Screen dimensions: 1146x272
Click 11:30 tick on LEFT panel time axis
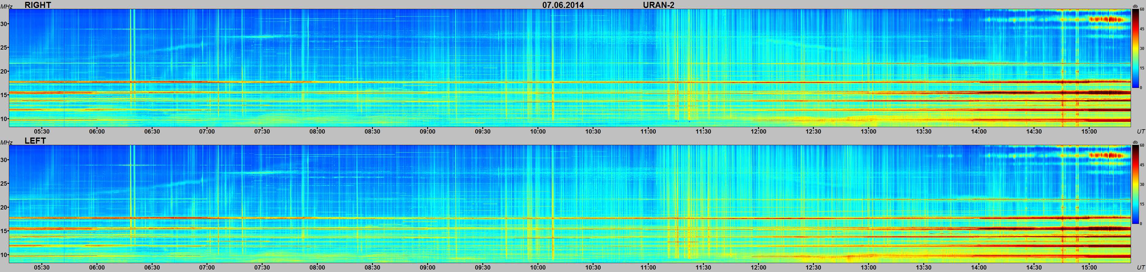pyautogui.click(x=703, y=267)
